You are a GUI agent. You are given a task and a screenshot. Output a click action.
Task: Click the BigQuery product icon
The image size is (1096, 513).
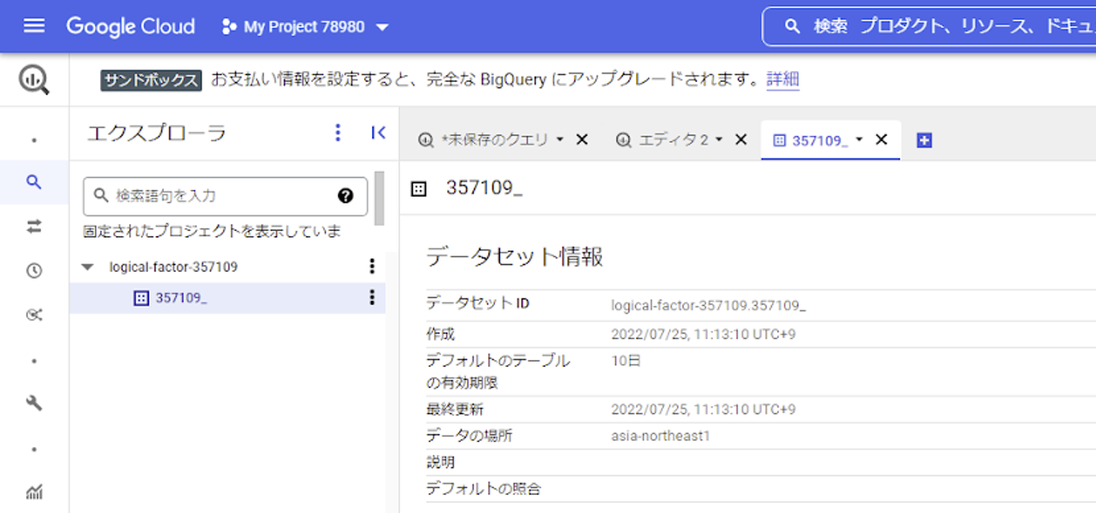point(34,80)
